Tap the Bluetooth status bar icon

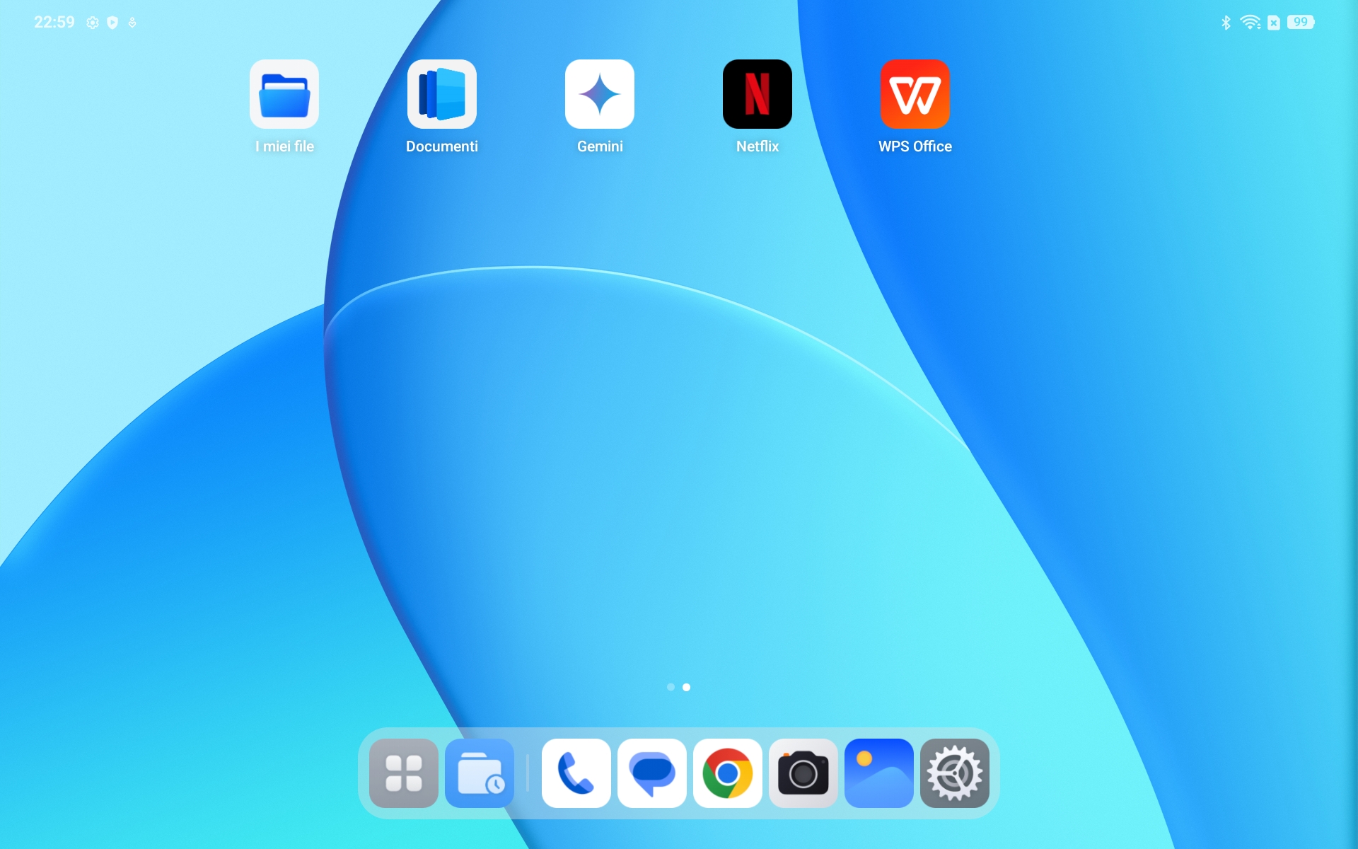tap(1226, 23)
